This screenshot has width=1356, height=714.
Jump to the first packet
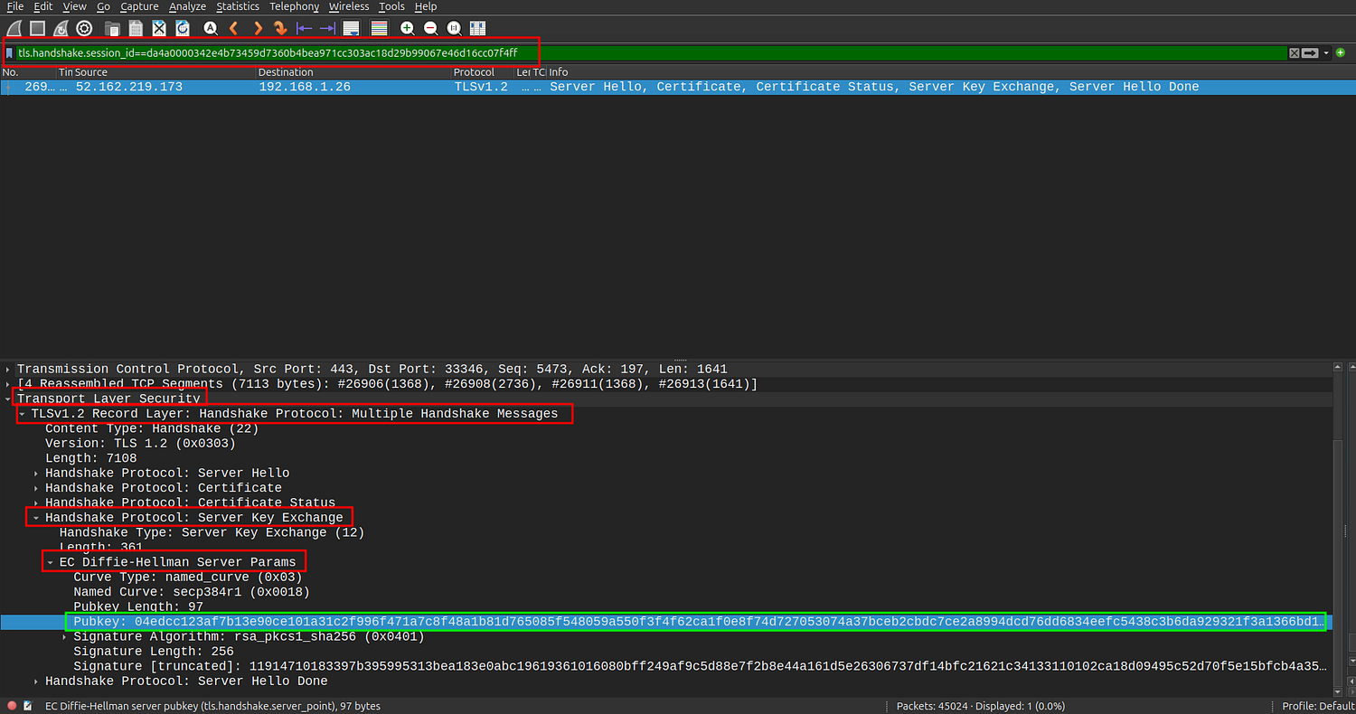304,28
